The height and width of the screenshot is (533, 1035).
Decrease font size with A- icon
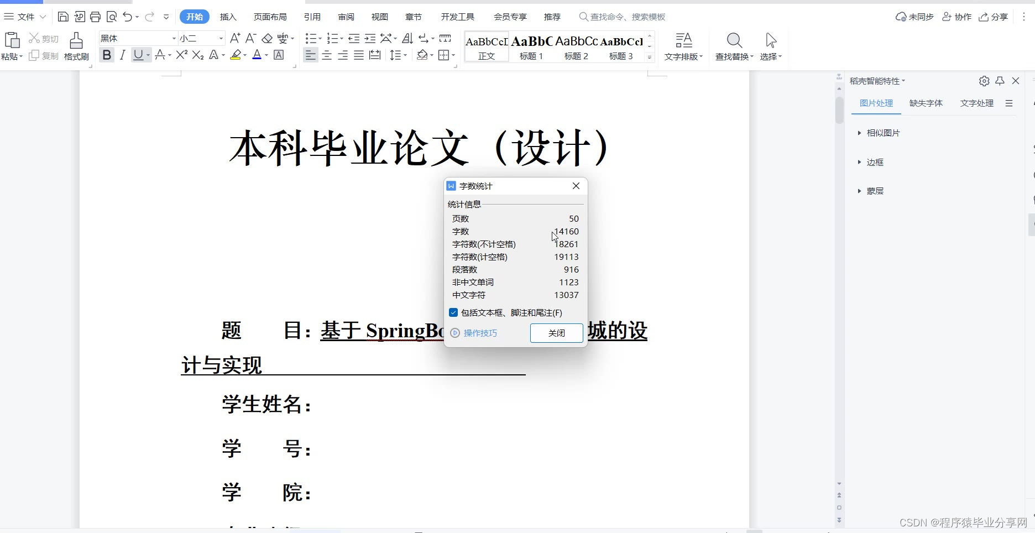pos(250,38)
